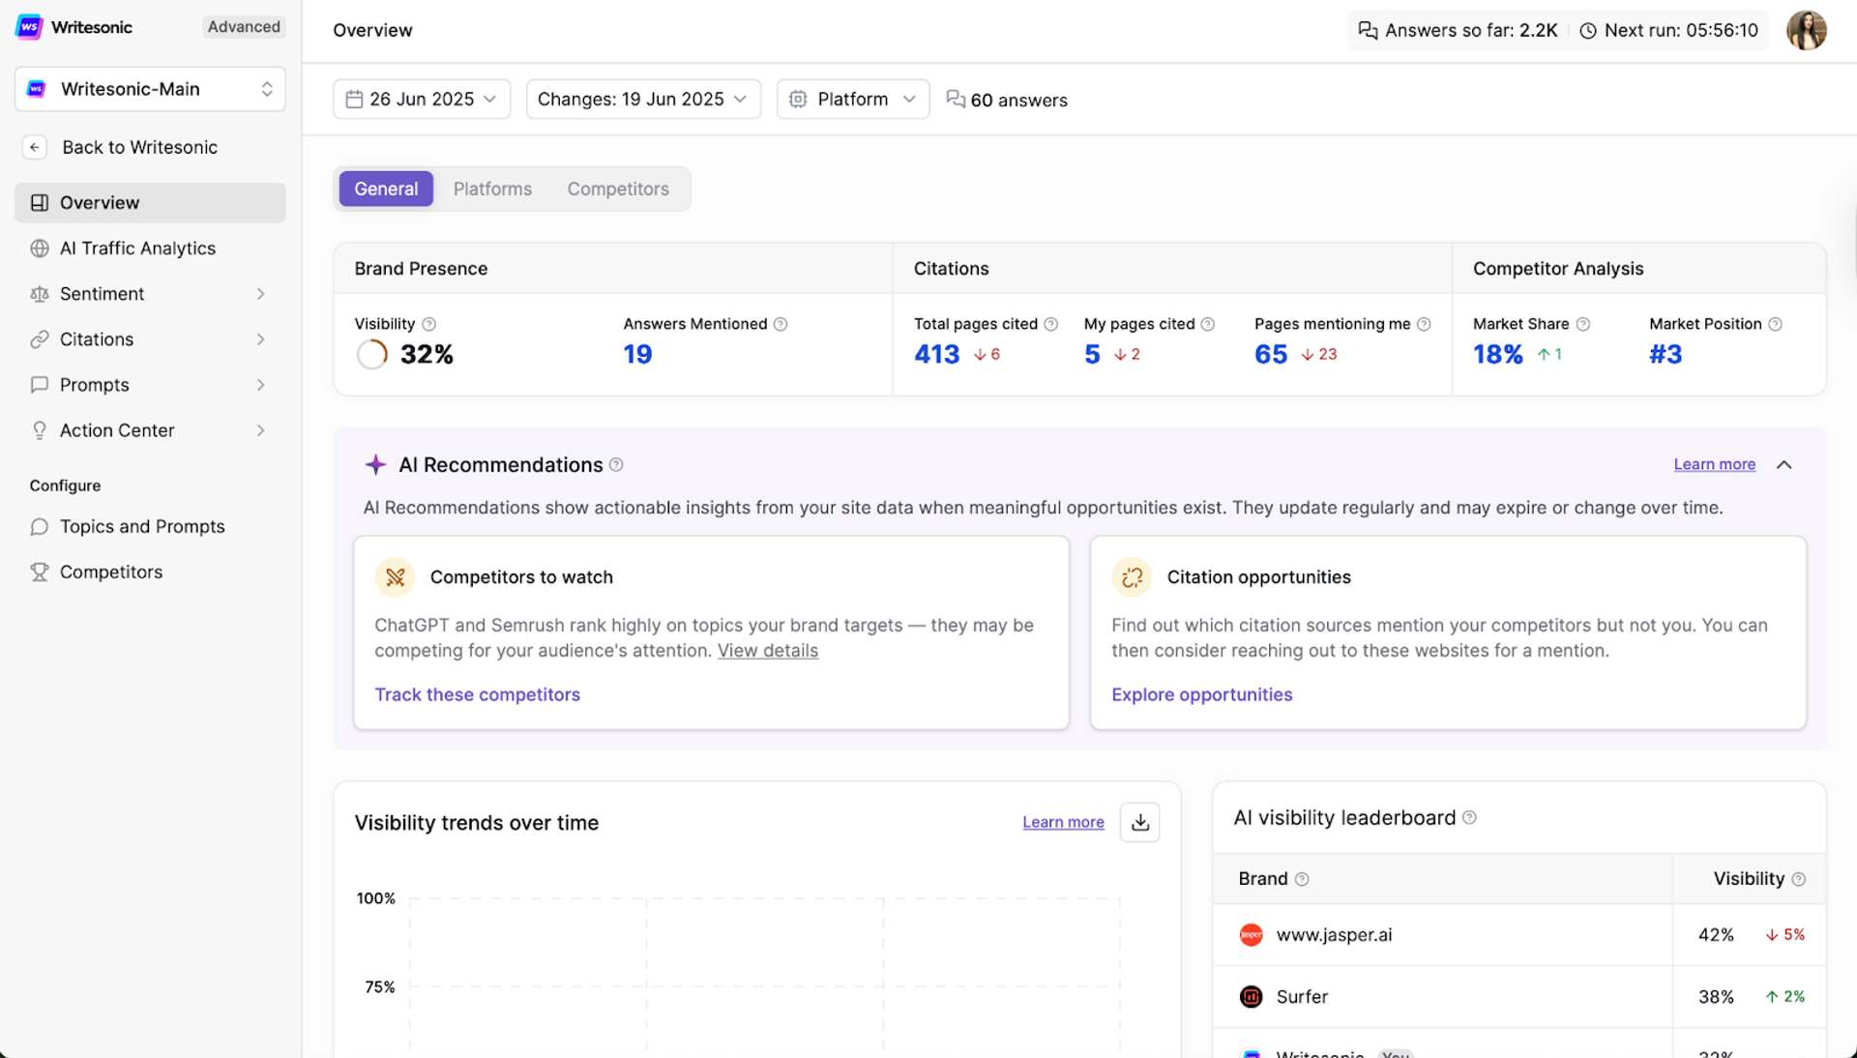Screen dimensions: 1857x1058
Task: Click the 60 answers chat icon
Action: tap(956, 99)
